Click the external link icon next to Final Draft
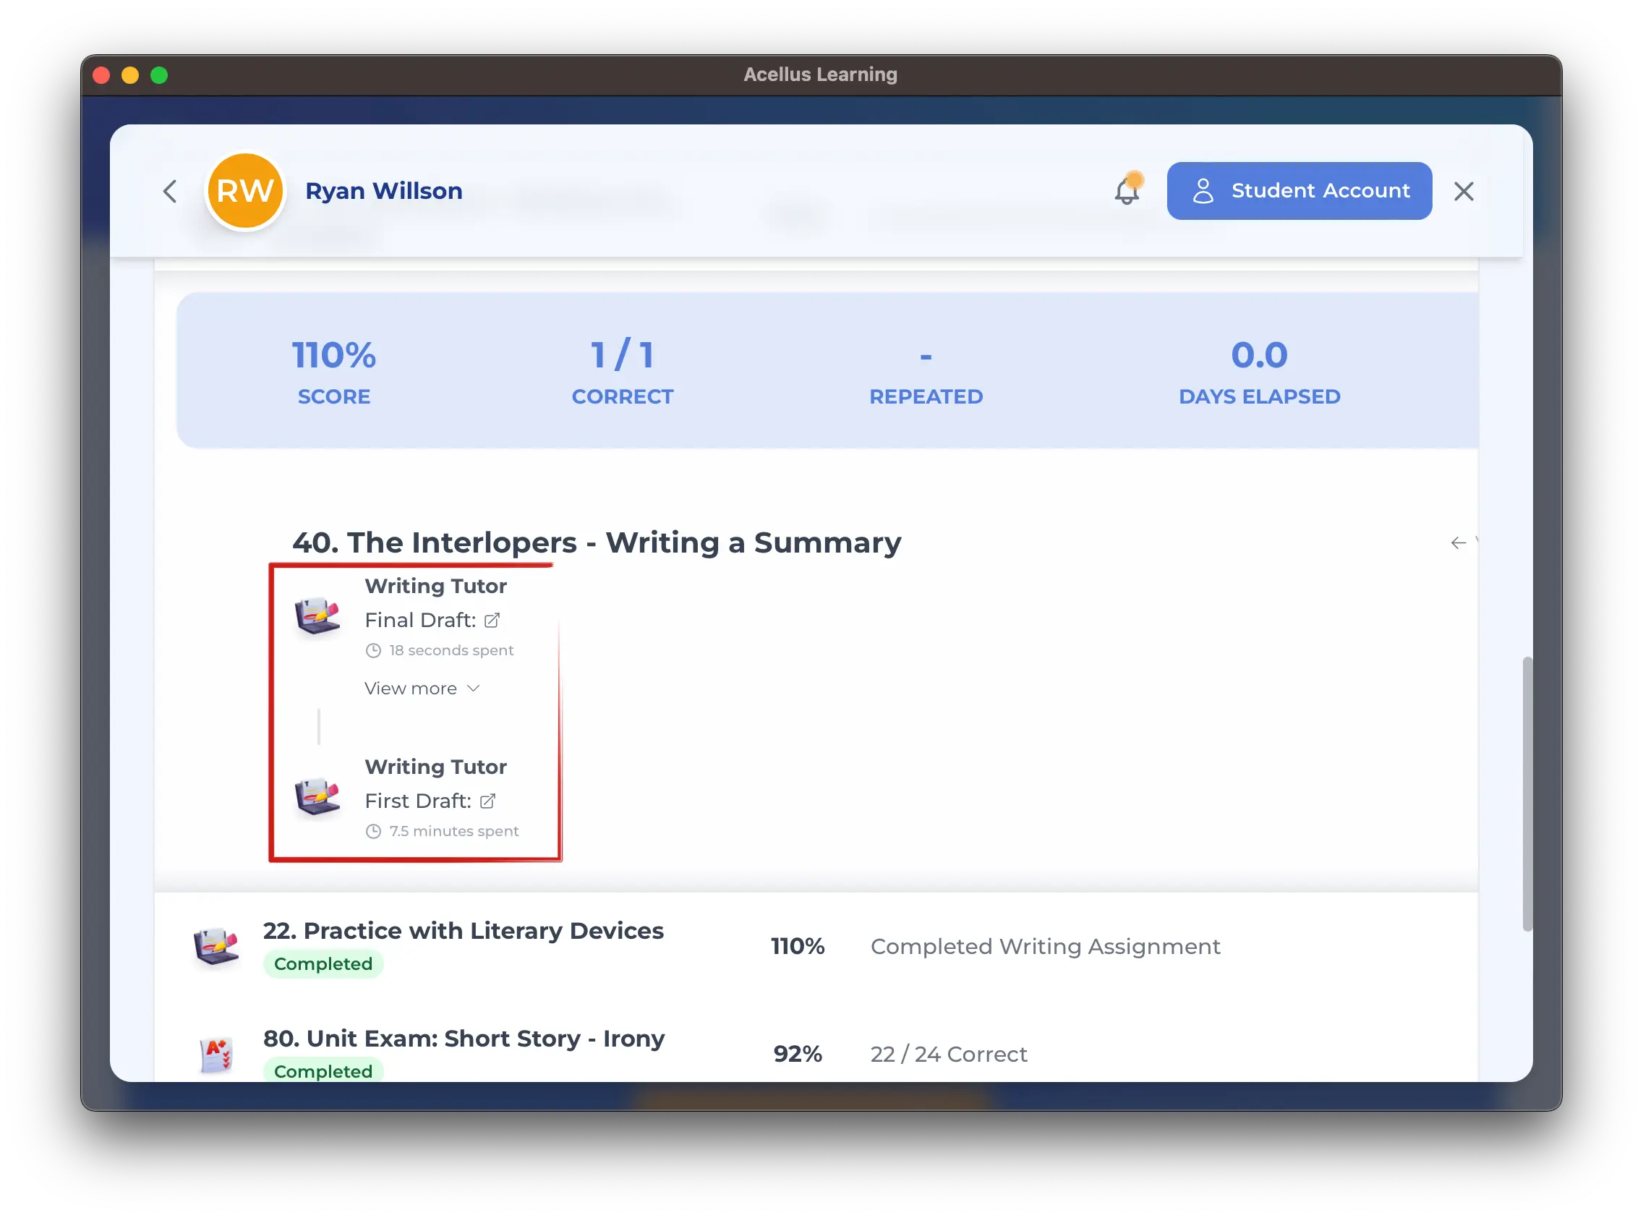The width and height of the screenshot is (1643, 1218). [491, 619]
